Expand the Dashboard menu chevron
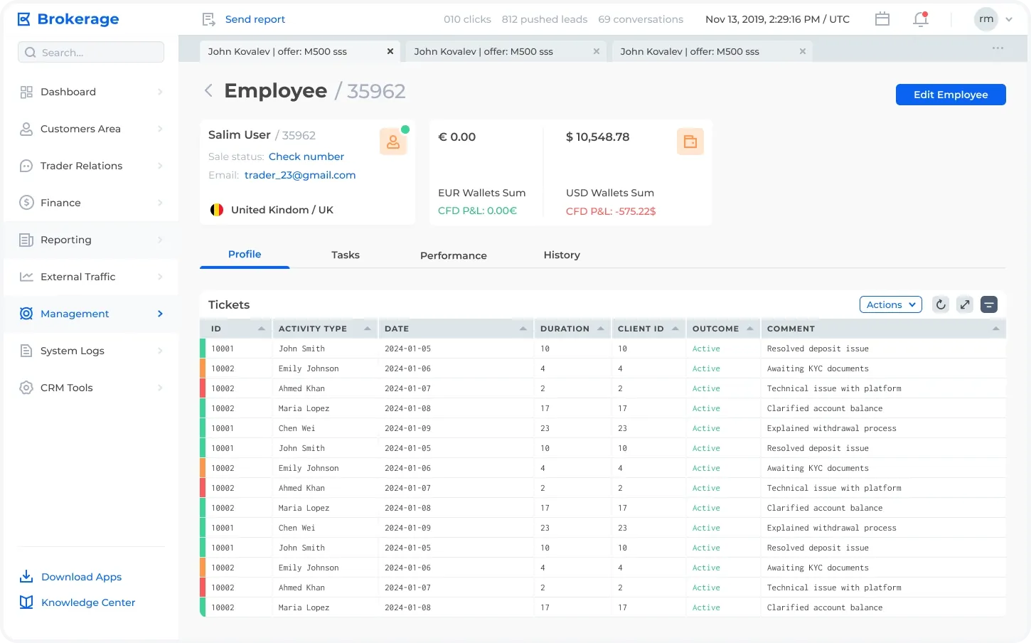Screen dimensions: 1031x643 tap(160, 92)
